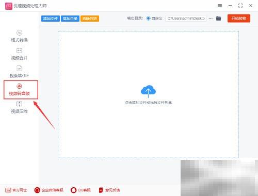Open the hamburger menu in title bar
This screenshot has height=196, width=258.
click(220, 6)
